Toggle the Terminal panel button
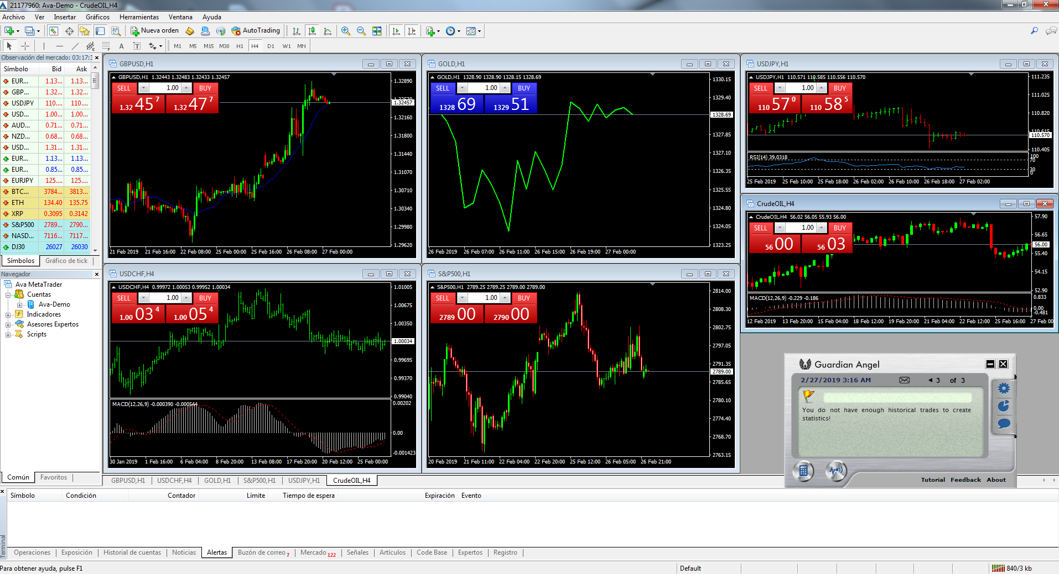This screenshot has height=574, width=1059. (x=100, y=31)
